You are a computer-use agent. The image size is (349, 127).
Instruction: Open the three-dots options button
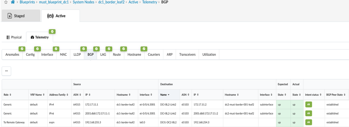(6, 71)
